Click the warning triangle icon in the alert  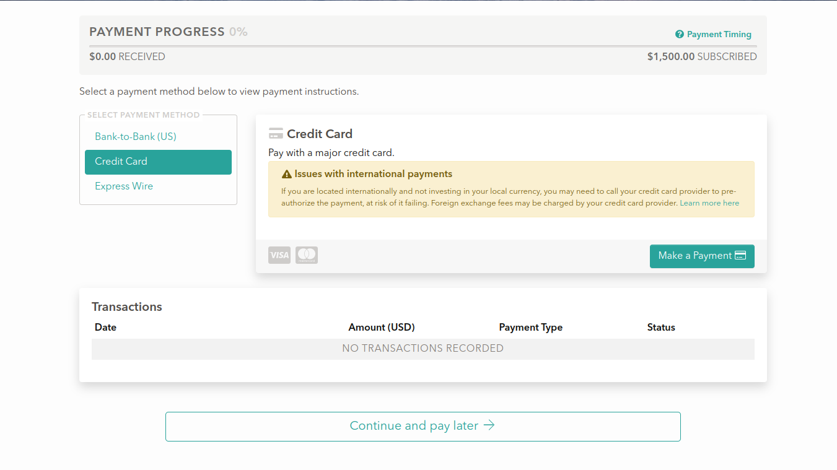[286, 175]
